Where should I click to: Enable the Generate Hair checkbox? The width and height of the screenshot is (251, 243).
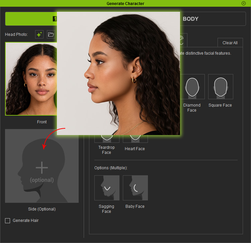(x=7, y=221)
